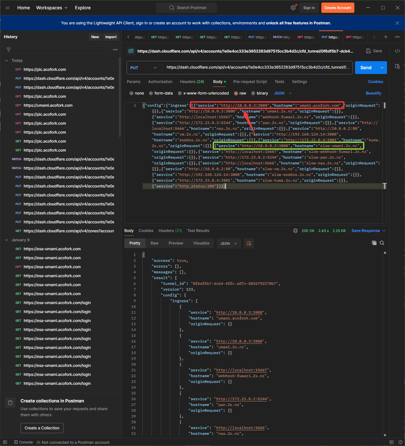Open the related requests side icon
Viewport: 405px width, 446px height.
click(397, 66)
